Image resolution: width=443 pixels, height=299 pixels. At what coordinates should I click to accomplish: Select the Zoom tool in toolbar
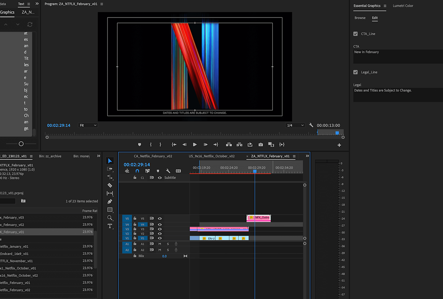click(x=110, y=218)
